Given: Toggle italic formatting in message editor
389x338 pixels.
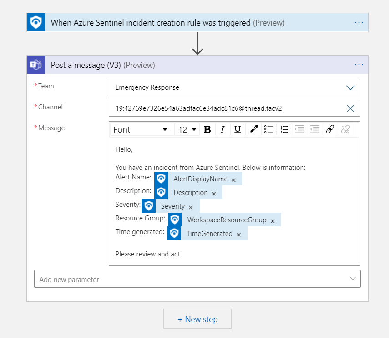Looking at the screenshot, I should click(222, 130).
